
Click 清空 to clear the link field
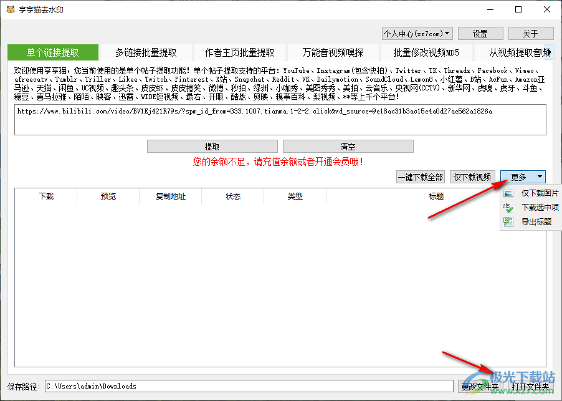tap(348, 146)
